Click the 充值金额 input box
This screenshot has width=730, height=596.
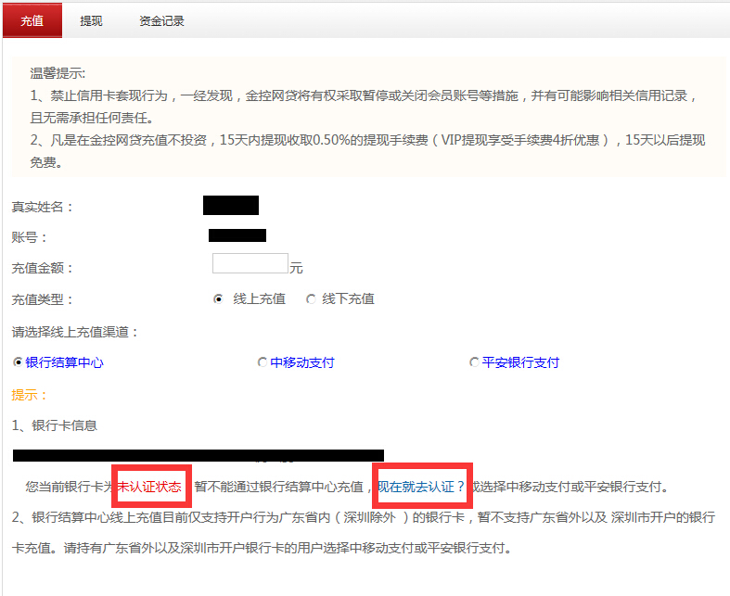(250, 264)
